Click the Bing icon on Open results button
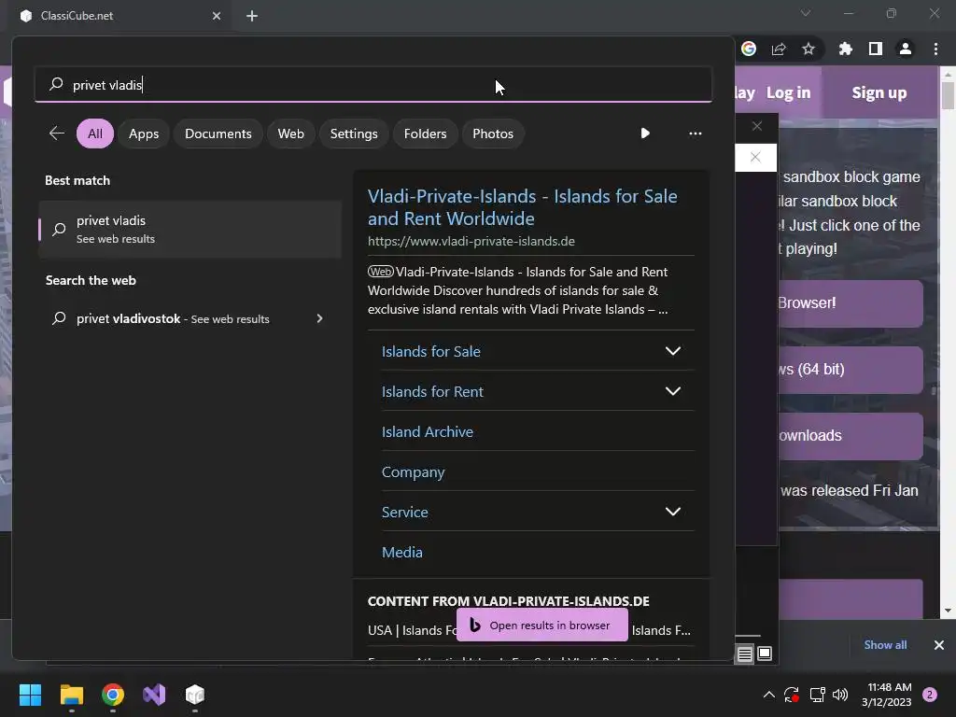This screenshot has height=717, width=956. point(475,625)
